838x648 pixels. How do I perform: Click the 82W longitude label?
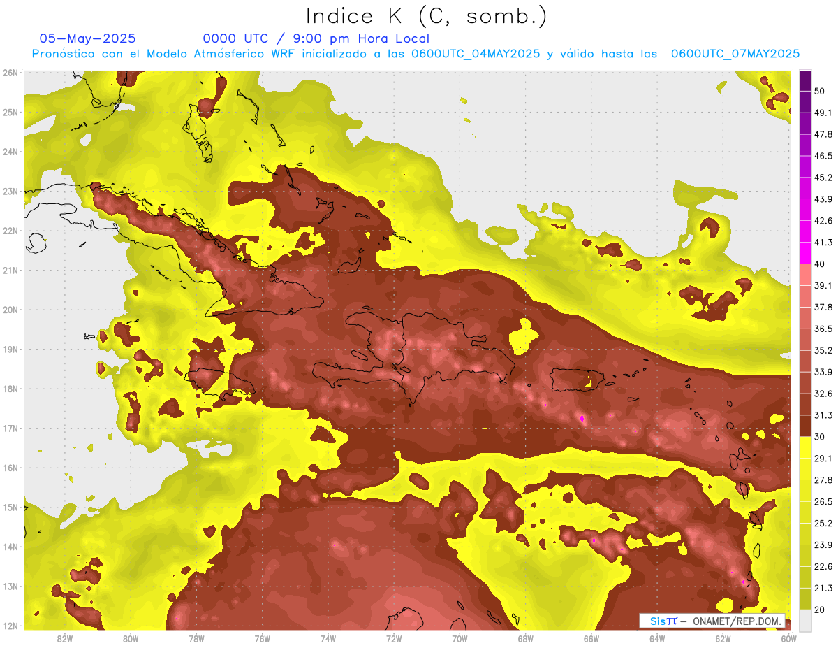coord(65,638)
